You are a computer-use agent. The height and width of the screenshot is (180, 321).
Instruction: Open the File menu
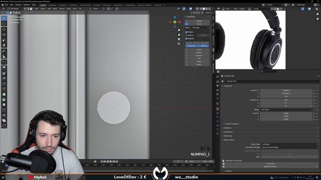point(7,5)
